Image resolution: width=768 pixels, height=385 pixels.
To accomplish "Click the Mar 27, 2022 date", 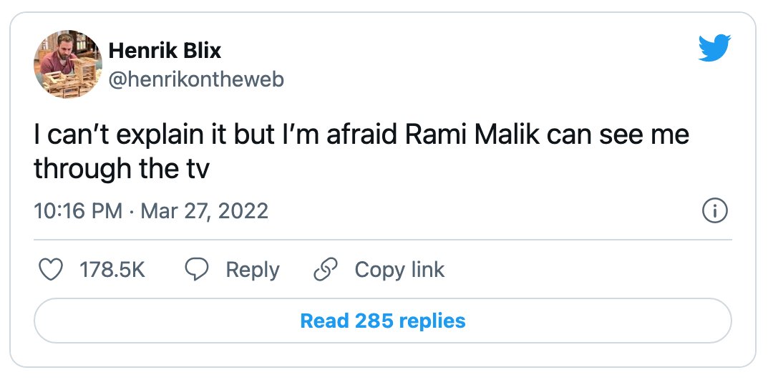I will tap(204, 211).
